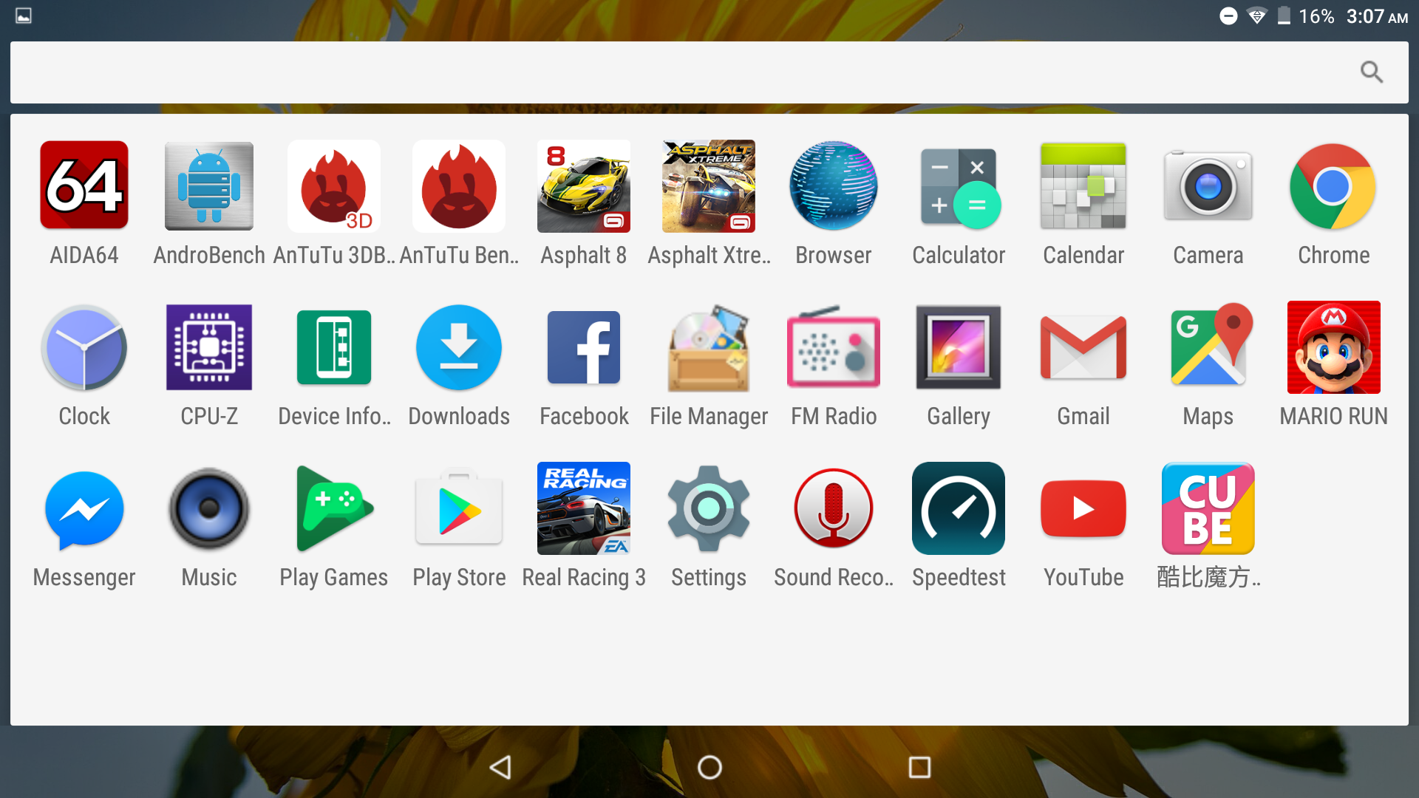This screenshot has height=798, width=1419.
Task: Launch Speedtest app
Action: tap(959, 508)
